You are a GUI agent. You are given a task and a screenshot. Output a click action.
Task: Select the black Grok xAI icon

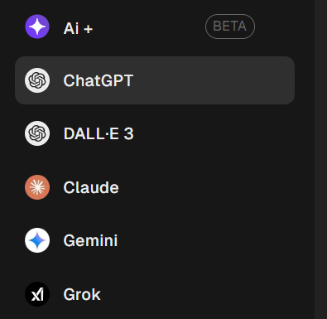click(37, 294)
